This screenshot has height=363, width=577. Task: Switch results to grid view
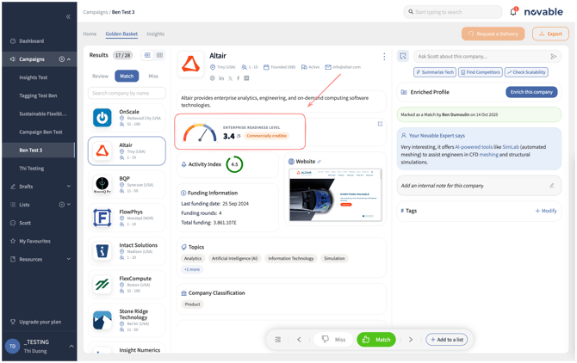point(159,55)
